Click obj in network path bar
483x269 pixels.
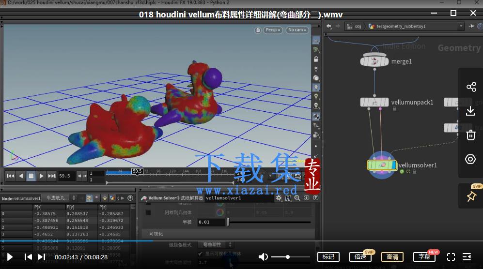coord(355,27)
